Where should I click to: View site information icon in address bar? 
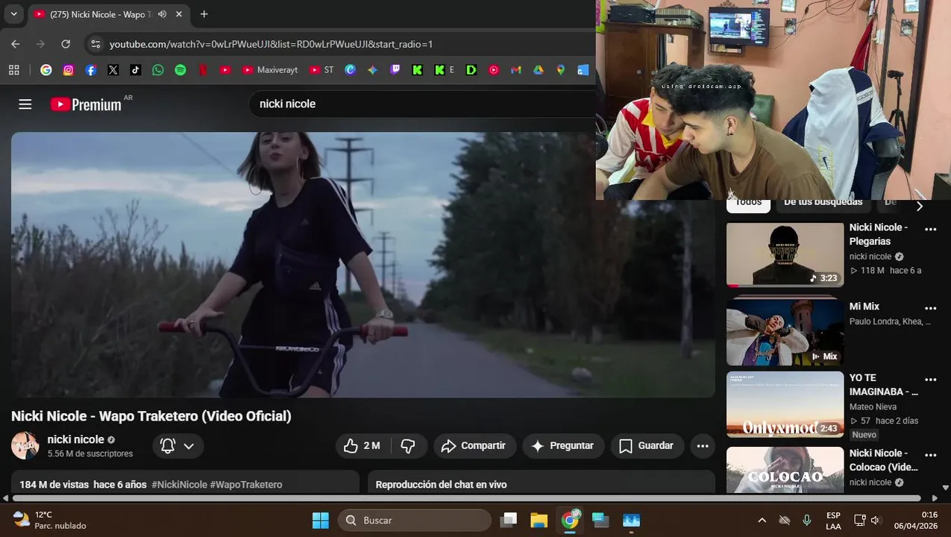point(95,44)
